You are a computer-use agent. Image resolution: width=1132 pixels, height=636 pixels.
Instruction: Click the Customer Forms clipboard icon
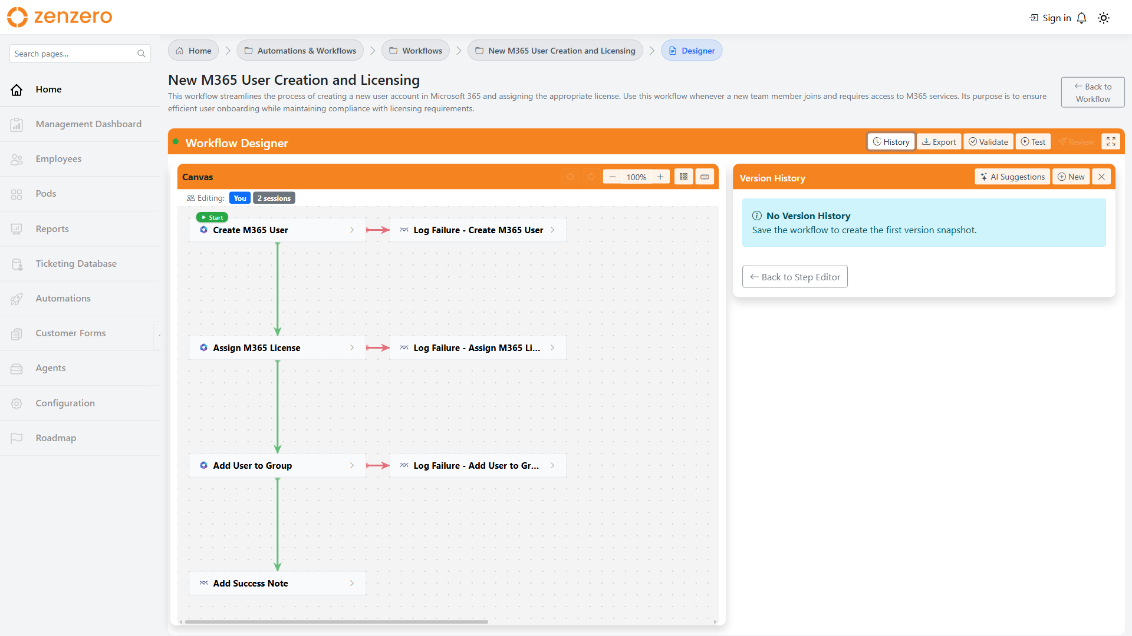click(x=17, y=333)
